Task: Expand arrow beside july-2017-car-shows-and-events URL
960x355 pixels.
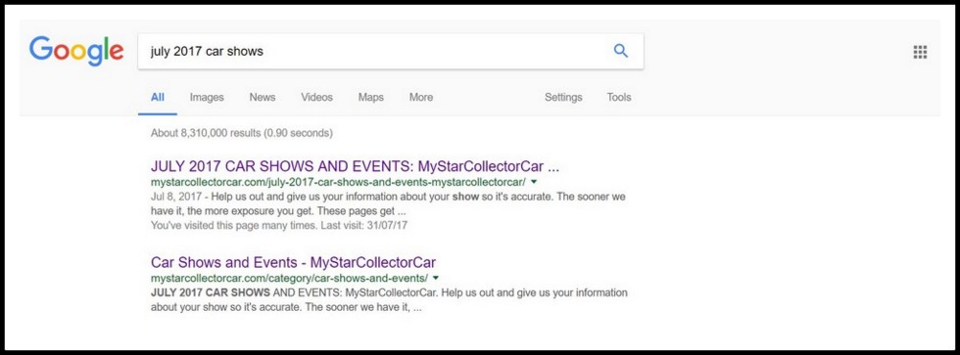Action: (534, 182)
